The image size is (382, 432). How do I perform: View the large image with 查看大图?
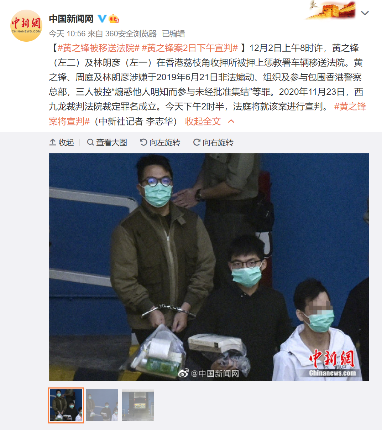pos(107,143)
